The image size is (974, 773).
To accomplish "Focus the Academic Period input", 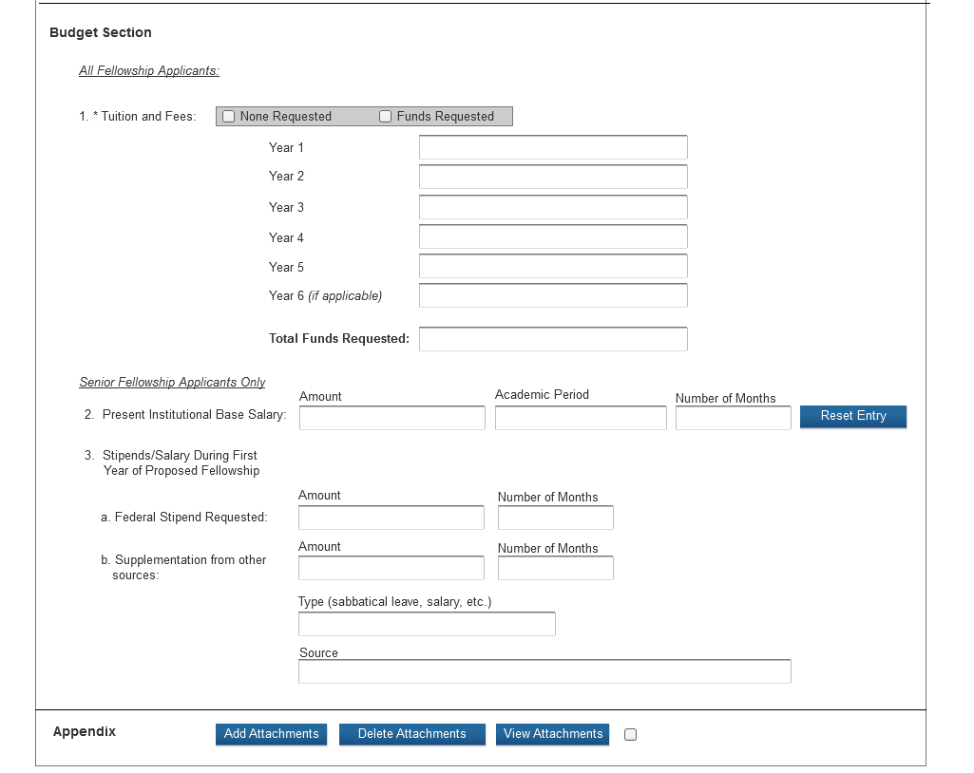I will (x=580, y=418).
